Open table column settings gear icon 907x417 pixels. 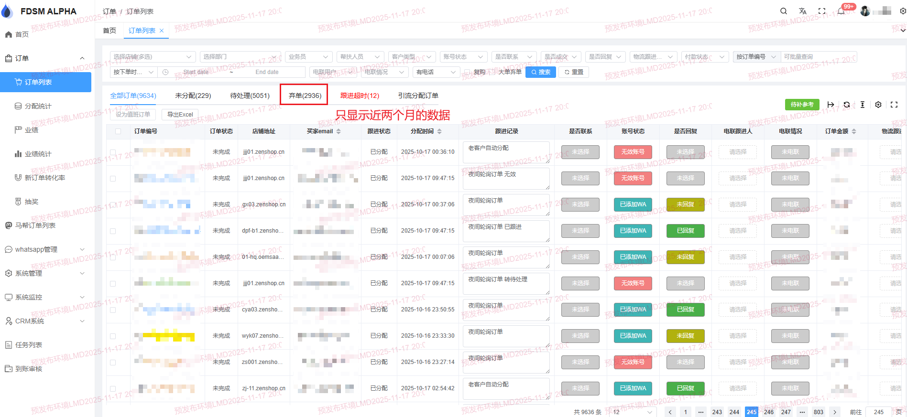[x=878, y=105]
